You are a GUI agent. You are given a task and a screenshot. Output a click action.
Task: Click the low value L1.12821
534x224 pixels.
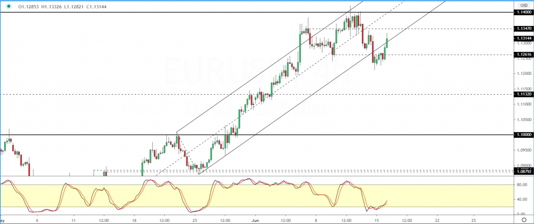tap(74, 6)
